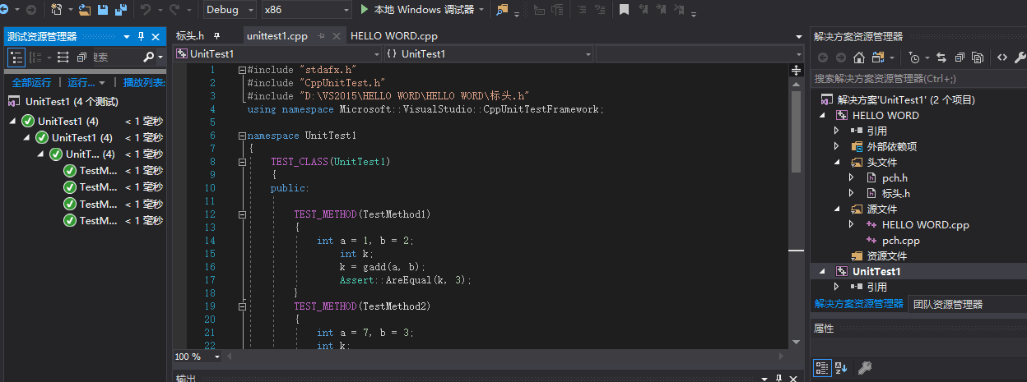Viewport: 1027px width, 382px height.
Task: Collapse the top UnitTest1 (4) test group
Action: click(13, 121)
